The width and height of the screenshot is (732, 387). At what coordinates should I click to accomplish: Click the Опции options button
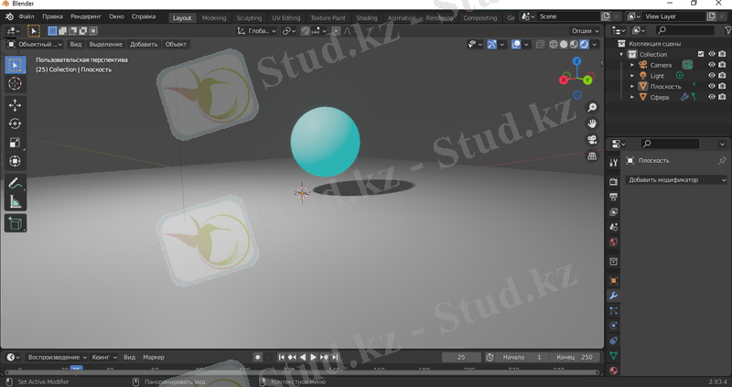tap(586, 30)
